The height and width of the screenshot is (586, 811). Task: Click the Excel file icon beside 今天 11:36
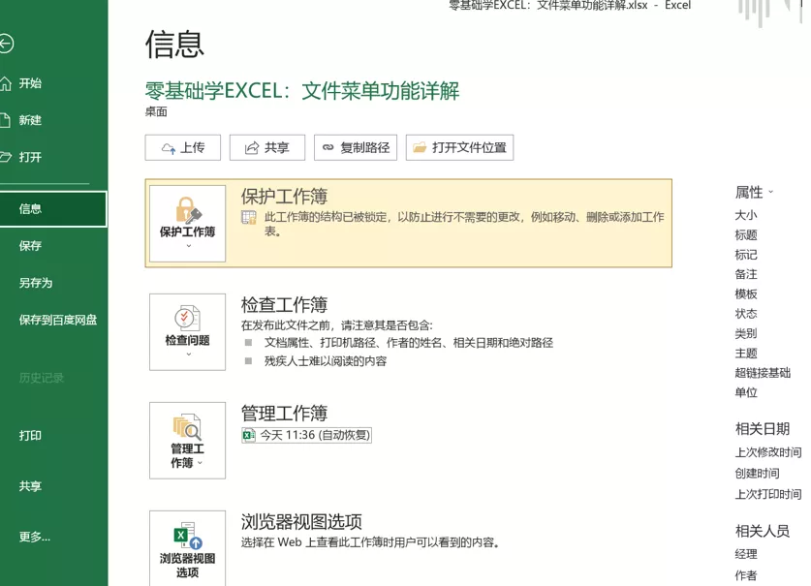249,436
